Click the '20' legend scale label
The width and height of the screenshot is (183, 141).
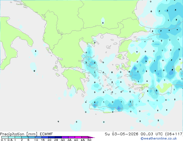pyautogui.click(x=49, y=140)
